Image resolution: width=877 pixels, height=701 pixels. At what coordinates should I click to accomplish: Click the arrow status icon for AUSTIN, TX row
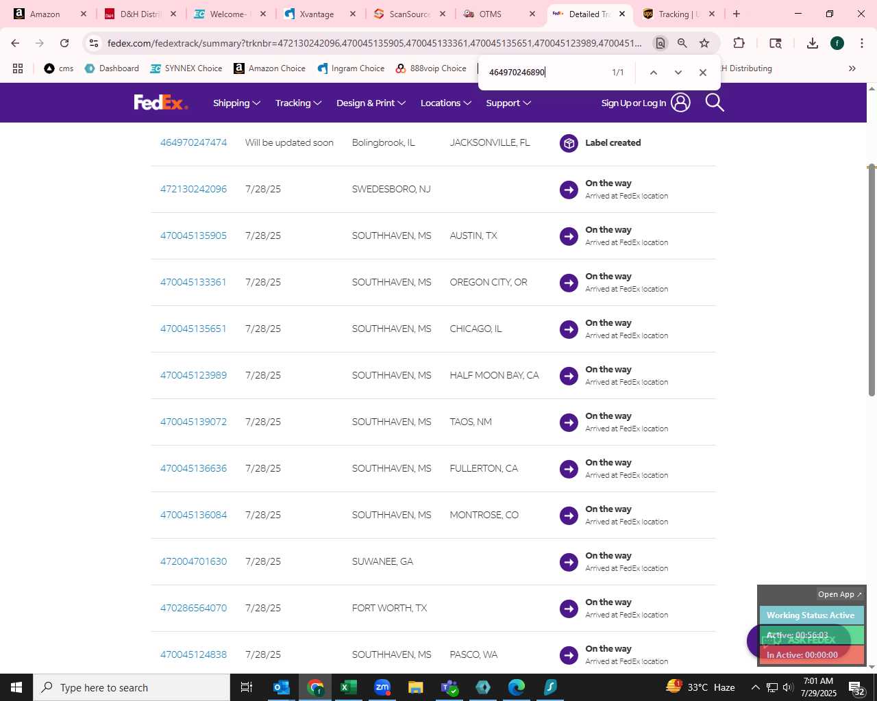[x=569, y=236]
